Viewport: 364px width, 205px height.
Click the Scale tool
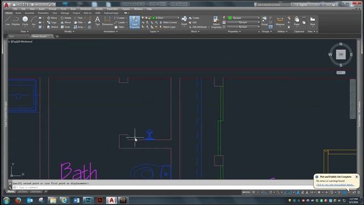tap(65, 27)
